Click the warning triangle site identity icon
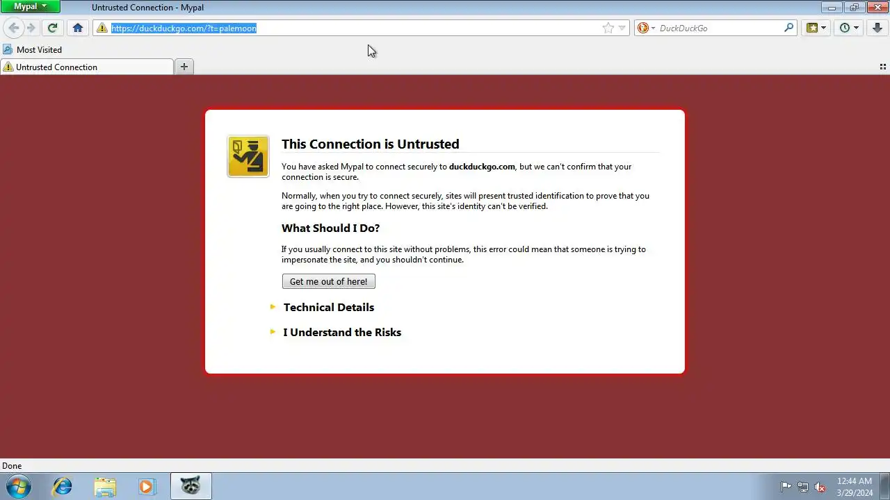The width and height of the screenshot is (890, 500). [102, 28]
